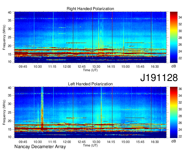Screen dimensions: 185x150
Task: Click the 'Nancay Decameter Array' caption
Action: 40,147
